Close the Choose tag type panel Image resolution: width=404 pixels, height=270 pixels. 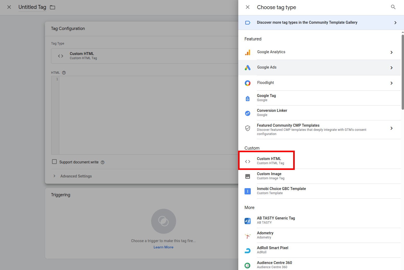tap(248, 7)
